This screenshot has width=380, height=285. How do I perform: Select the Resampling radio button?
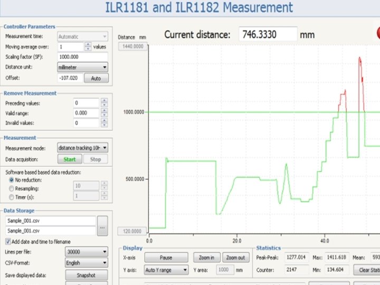tap(11, 188)
